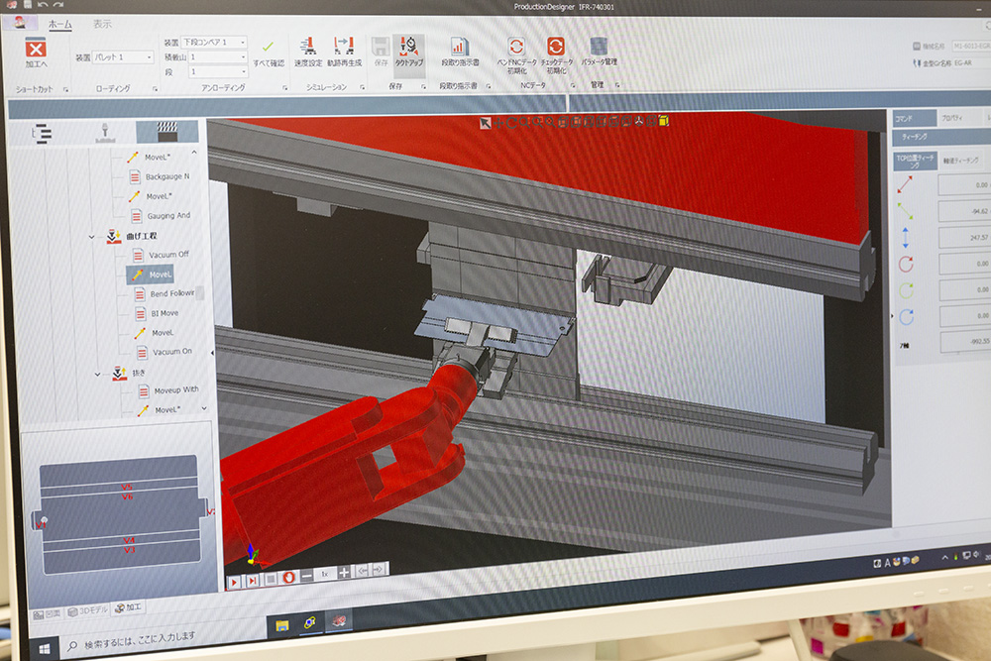Open ローディング group dialog launcher
This screenshot has width=991, height=661.
coord(155,89)
